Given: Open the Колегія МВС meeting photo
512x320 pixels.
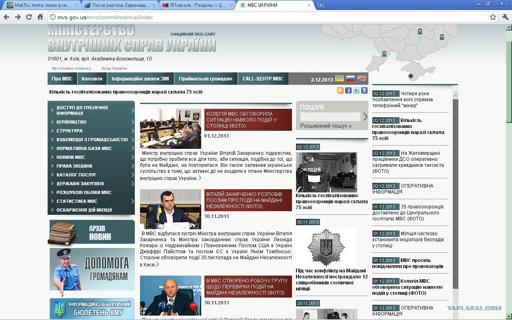Looking at the screenshot, I should [x=170, y=128].
